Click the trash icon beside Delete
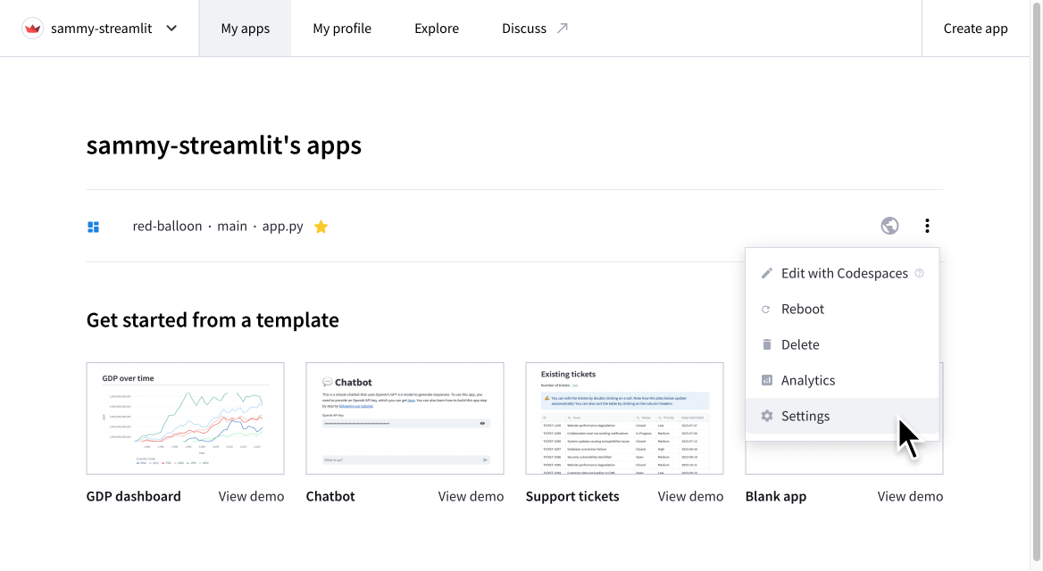This screenshot has width=1043, height=571. [767, 344]
